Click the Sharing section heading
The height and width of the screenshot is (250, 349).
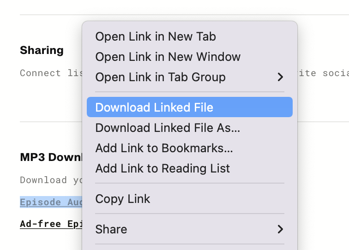[x=42, y=50]
